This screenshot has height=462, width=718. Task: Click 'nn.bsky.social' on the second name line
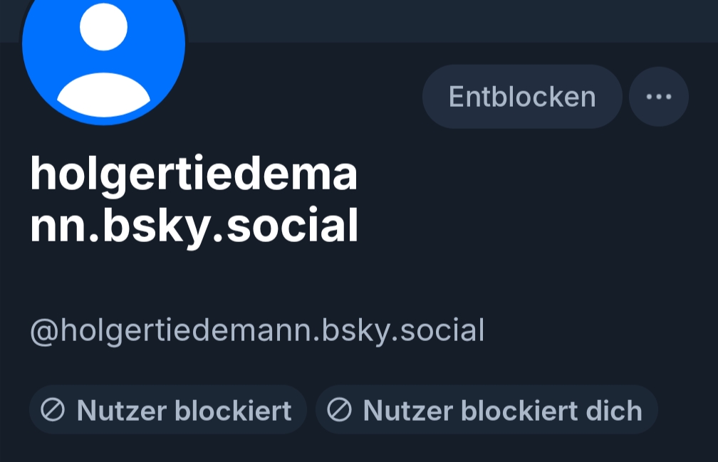[194, 226]
